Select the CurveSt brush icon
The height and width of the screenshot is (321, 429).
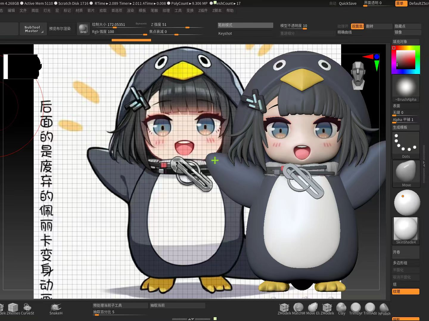27,309
